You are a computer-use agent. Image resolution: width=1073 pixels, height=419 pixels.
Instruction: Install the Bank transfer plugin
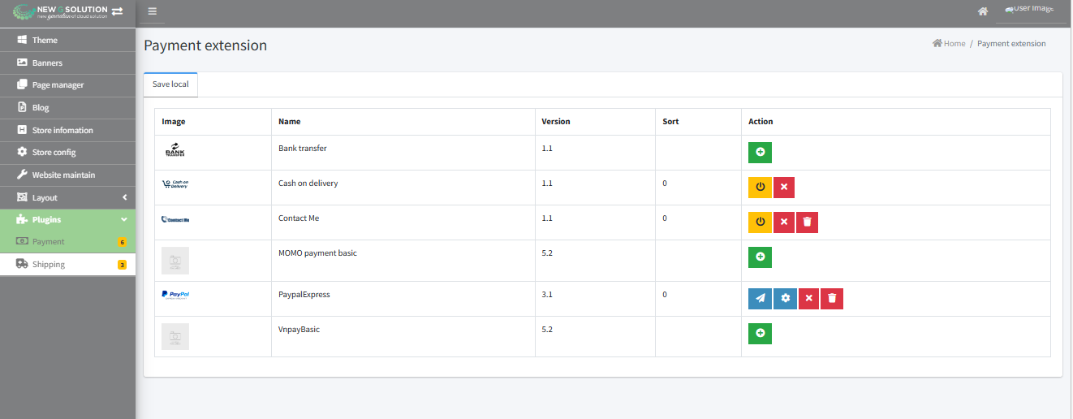click(760, 153)
